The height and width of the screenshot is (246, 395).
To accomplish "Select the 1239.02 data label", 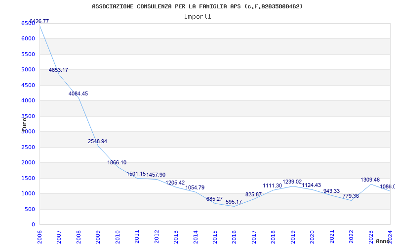I will pos(292,182).
